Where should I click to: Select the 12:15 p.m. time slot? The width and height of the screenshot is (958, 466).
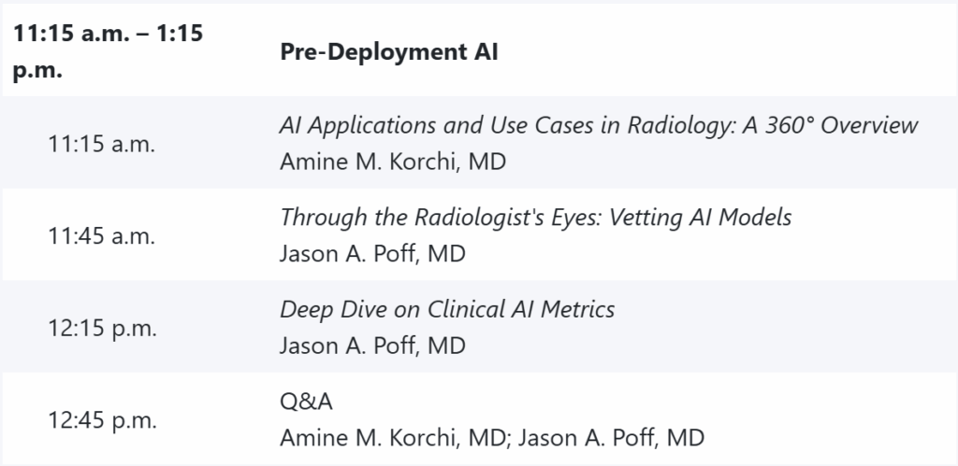(x=102, y=327)
